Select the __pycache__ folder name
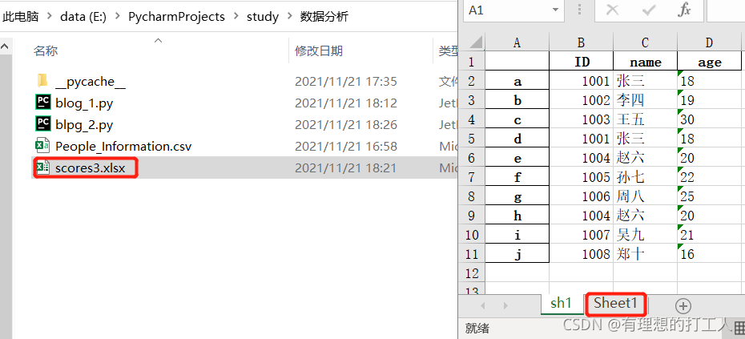 pyautogui.click(x=91, y=81)
